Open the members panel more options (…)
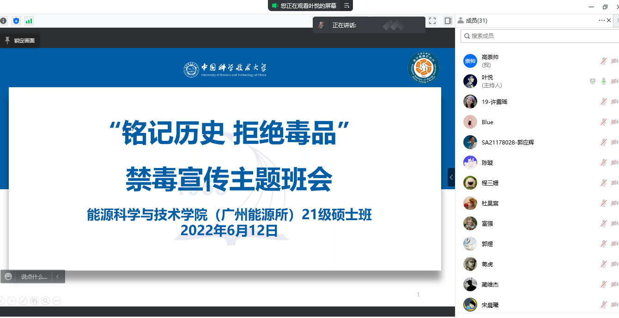The width and height of the screenshot is (619, 318). click(x=601, y=20)
